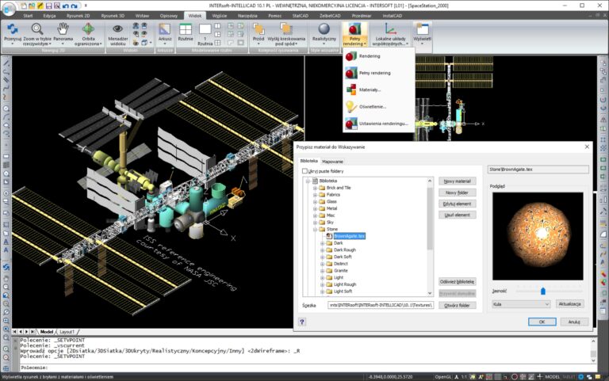Switch to the Mapowanie tab

332,161
